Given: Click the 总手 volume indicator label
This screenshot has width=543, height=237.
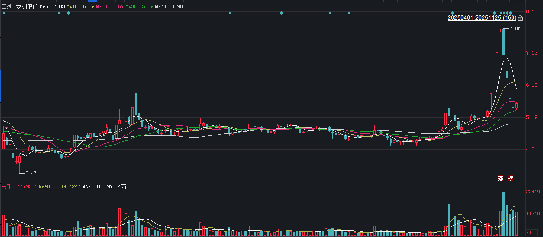Looking at the screenshot, I should click(6, 187).
